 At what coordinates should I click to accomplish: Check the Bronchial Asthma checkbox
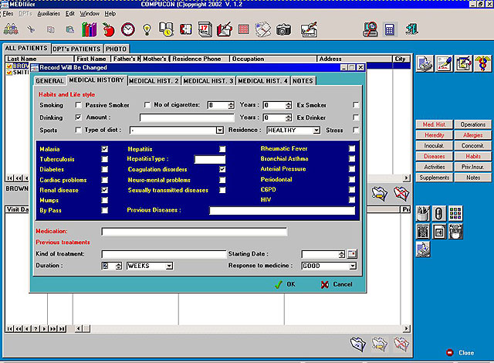pyautogui.click(x=352, y=158)
